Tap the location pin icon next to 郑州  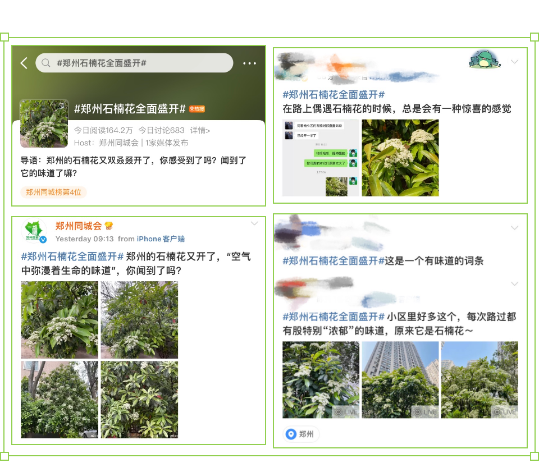[291, 434]
